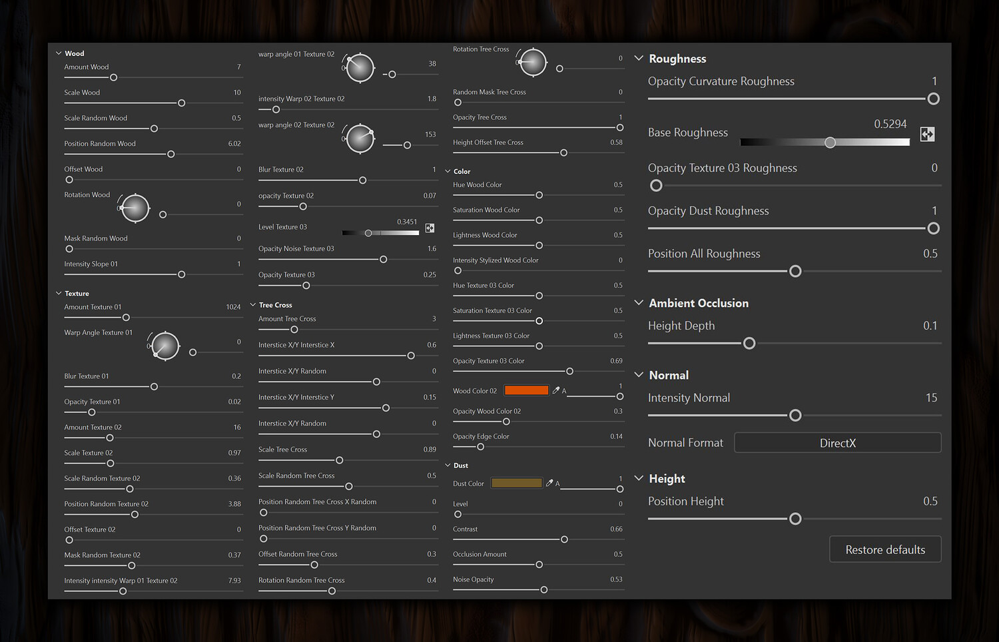Collapse the Dust section
This screenshot has height=642, width=999.
(x=448, y=466)
